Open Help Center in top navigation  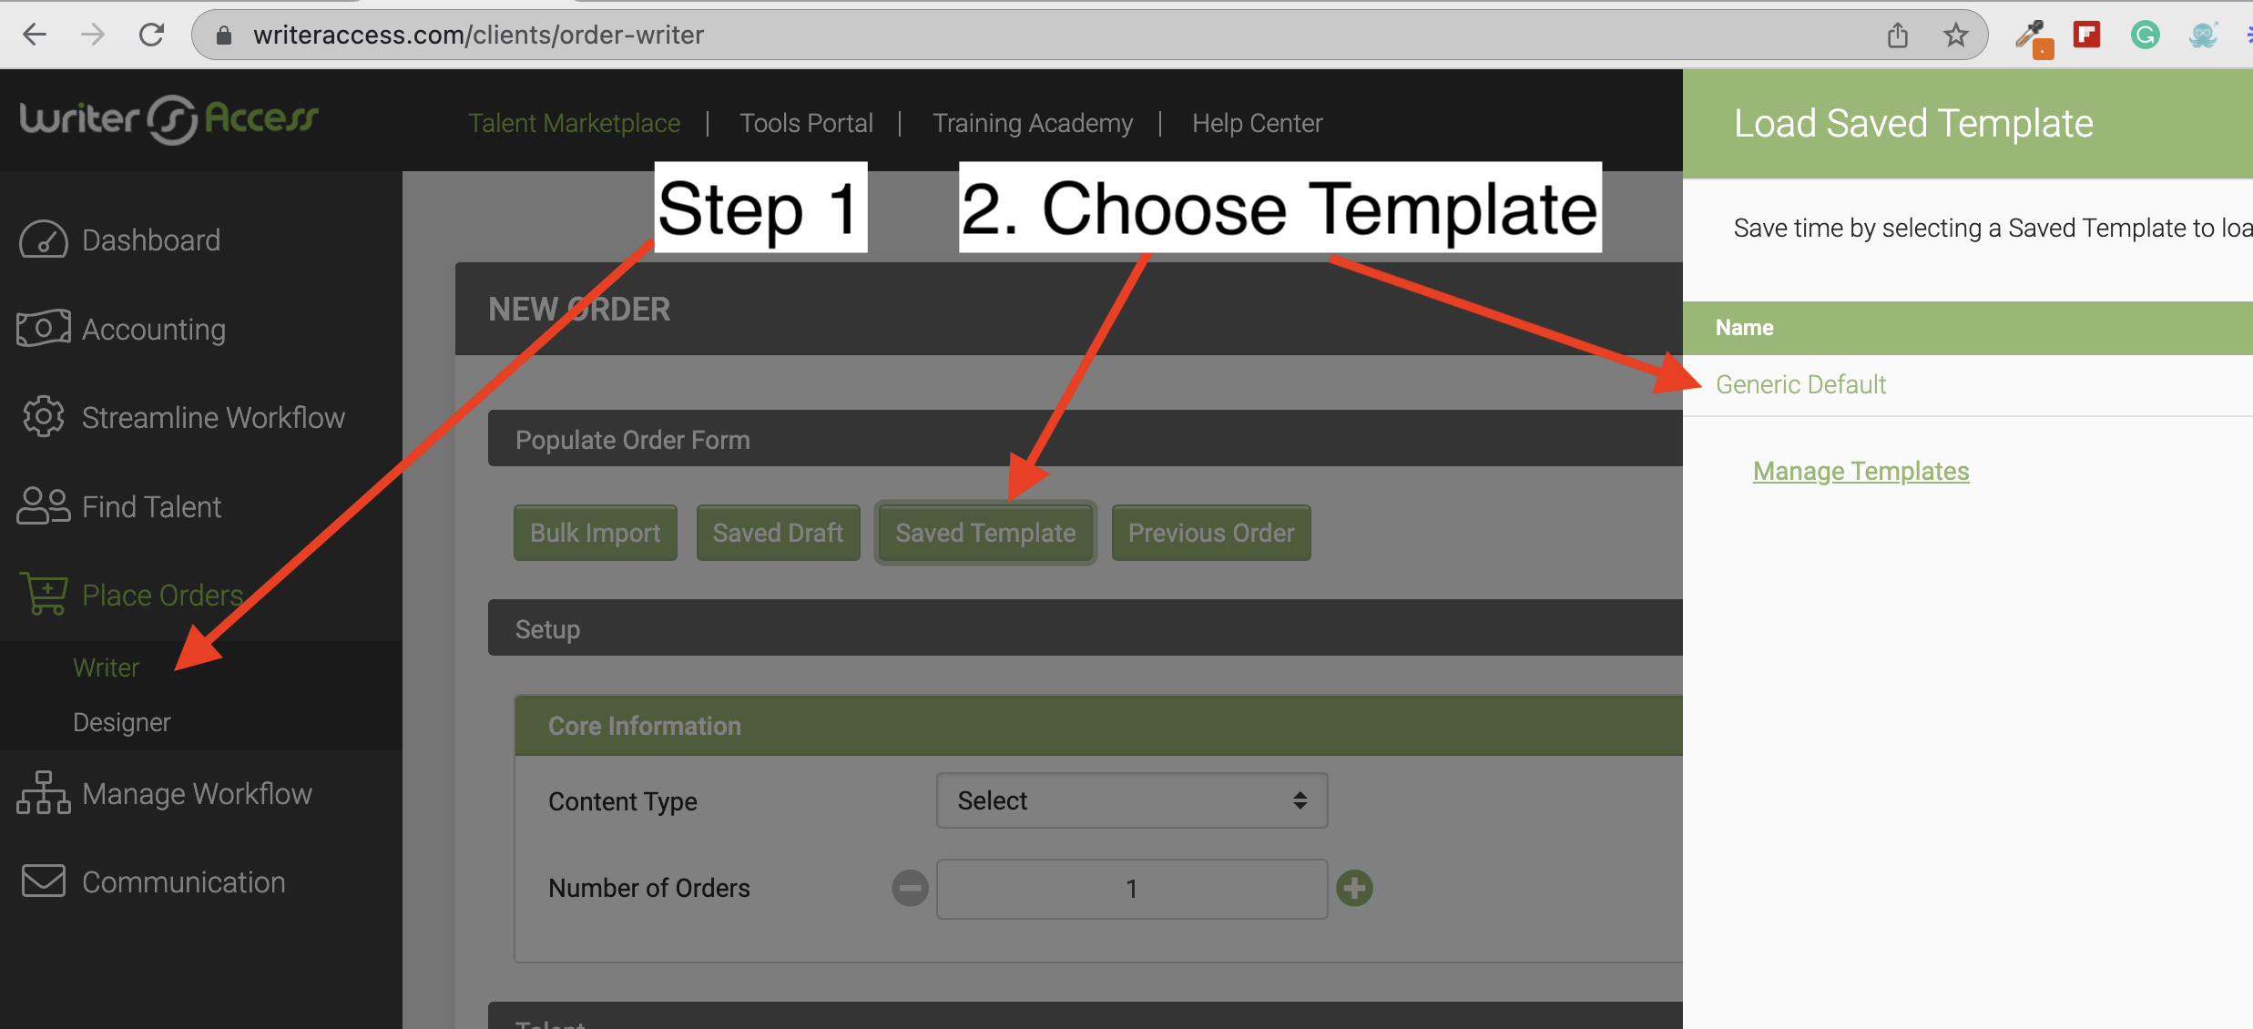click(1257, 123)
